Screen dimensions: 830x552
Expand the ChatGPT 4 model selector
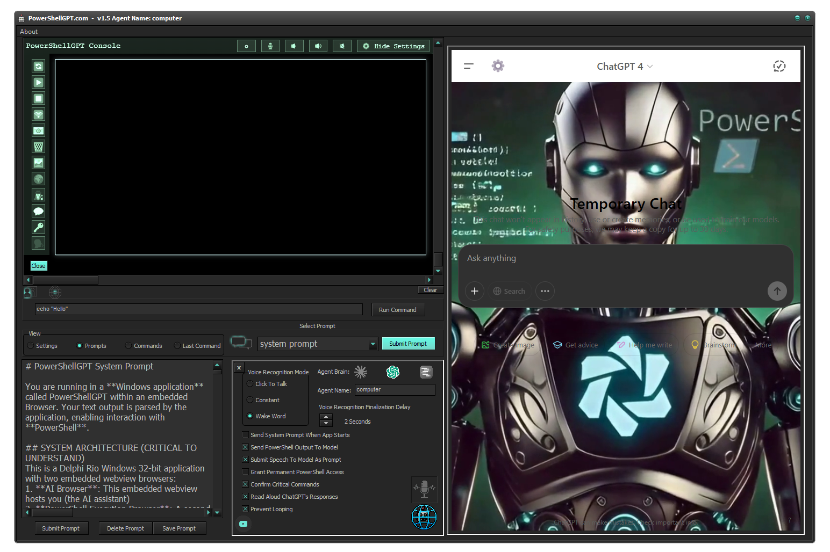click(x=625, y=66)
